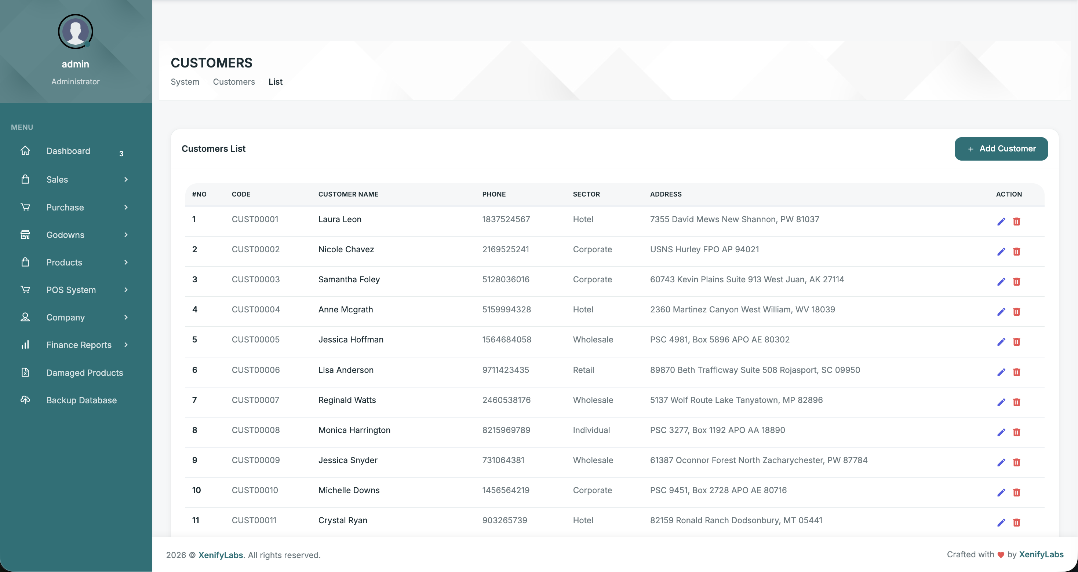Expand the POS System submenu chevron
Viewport: 1078px width, 572px height.
(x=126, y=290)
